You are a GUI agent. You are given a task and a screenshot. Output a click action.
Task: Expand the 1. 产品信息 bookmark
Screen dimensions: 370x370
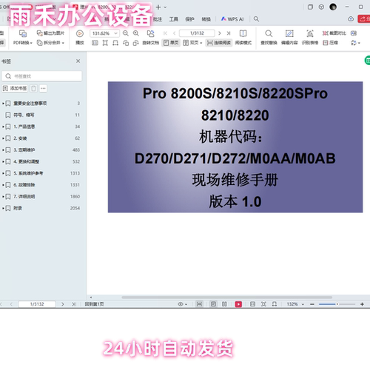pyautogui.click(x=3, y=127)
